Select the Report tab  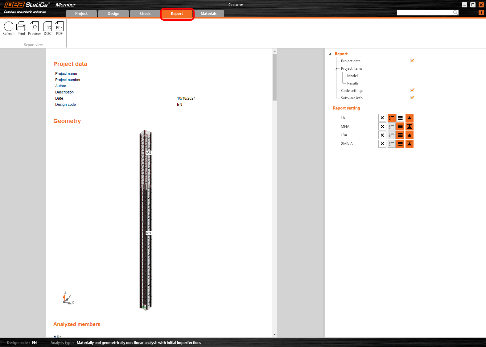click(177, 14)
